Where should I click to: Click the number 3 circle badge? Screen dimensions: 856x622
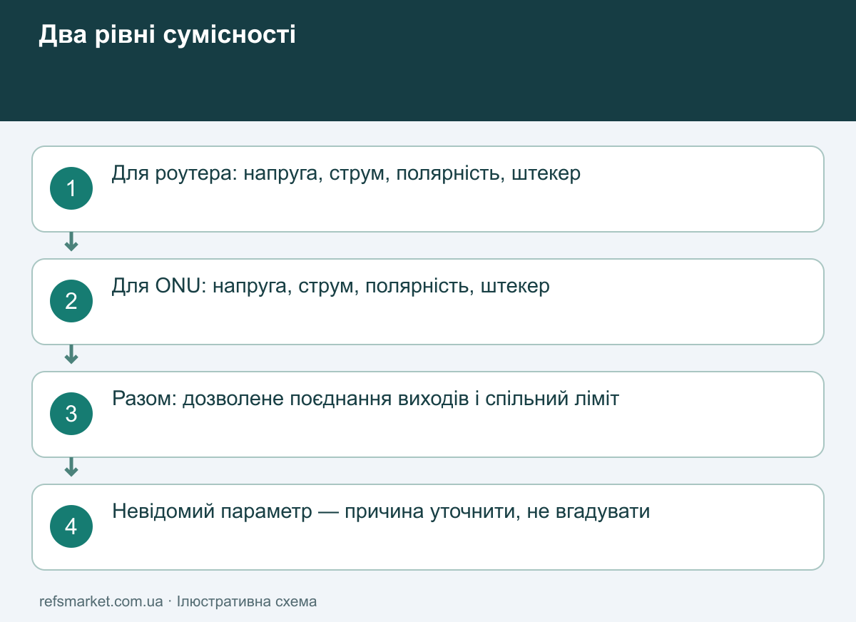71,414
